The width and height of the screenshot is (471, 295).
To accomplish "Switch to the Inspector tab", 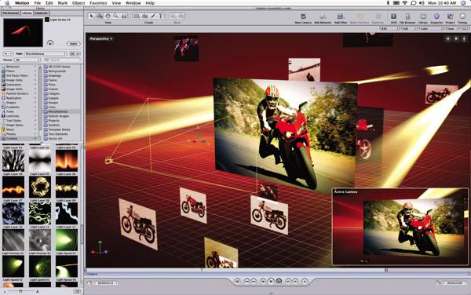I will pos(41,13).
